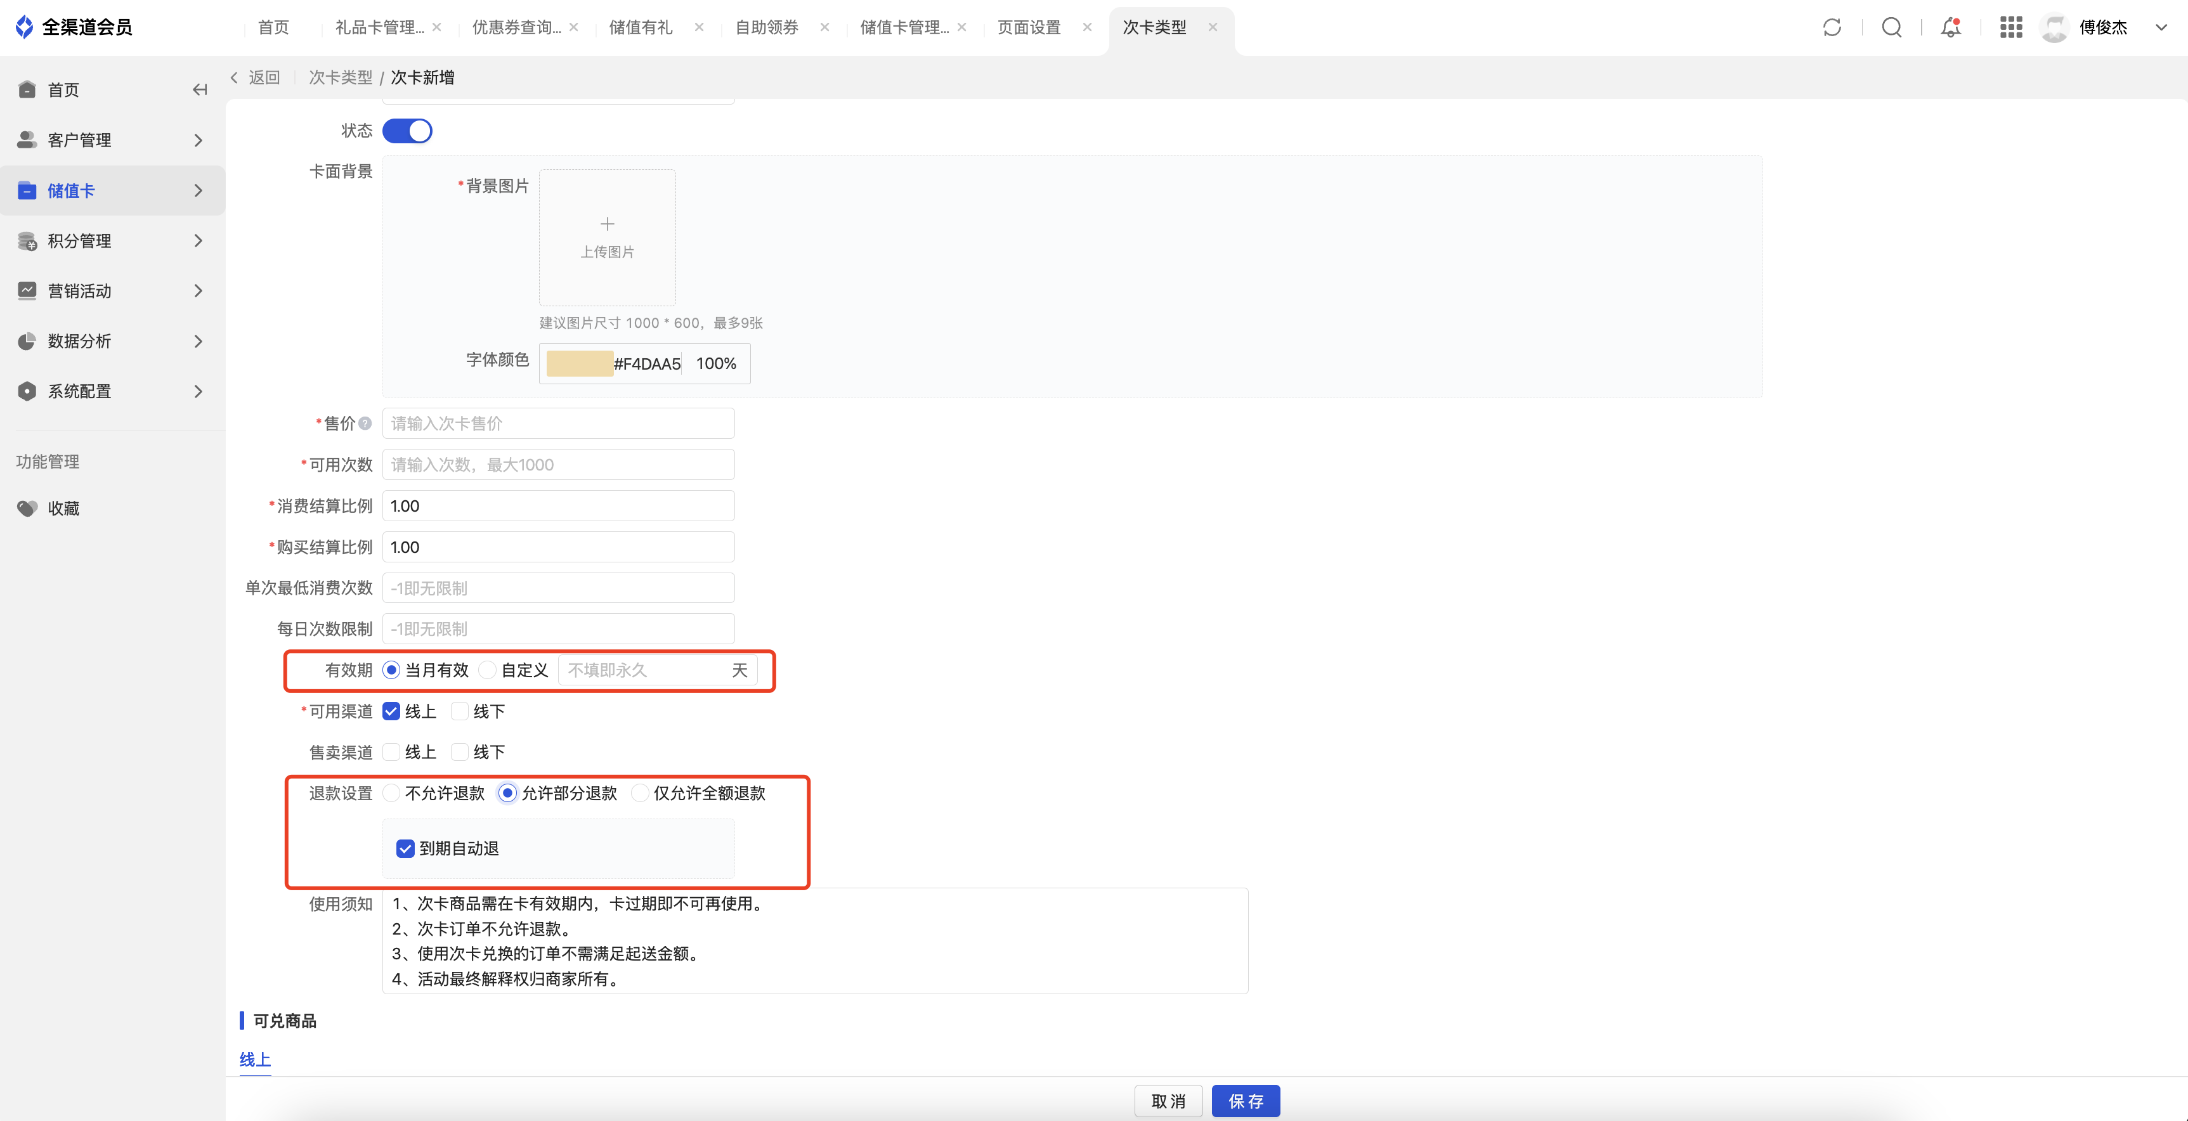
Task: Click the 100% opacity field
Action: 716,363
